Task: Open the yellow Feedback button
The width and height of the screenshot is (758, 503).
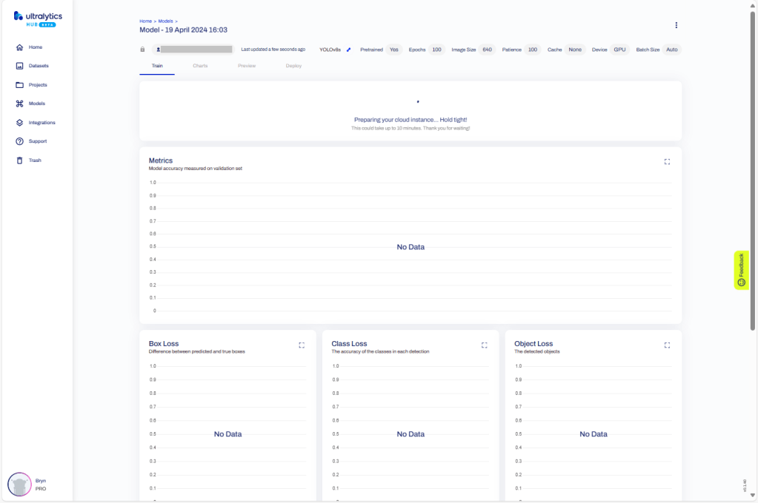Action: tap(741, 270)
